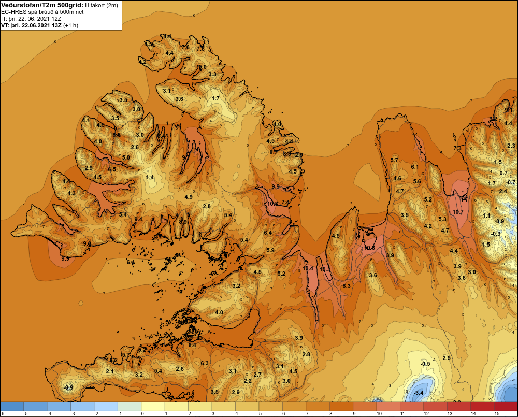Viewport: 518px width, 417px height.
Task: Select the 'EC-HRES spá brúuð á 500m net' line
Action: 42,12
